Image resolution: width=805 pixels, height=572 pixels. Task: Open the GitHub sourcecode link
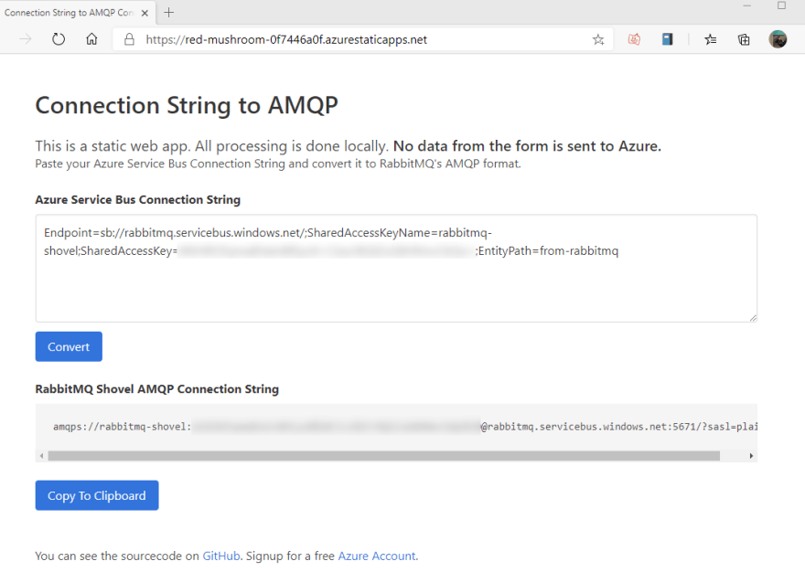click(221, 556)
